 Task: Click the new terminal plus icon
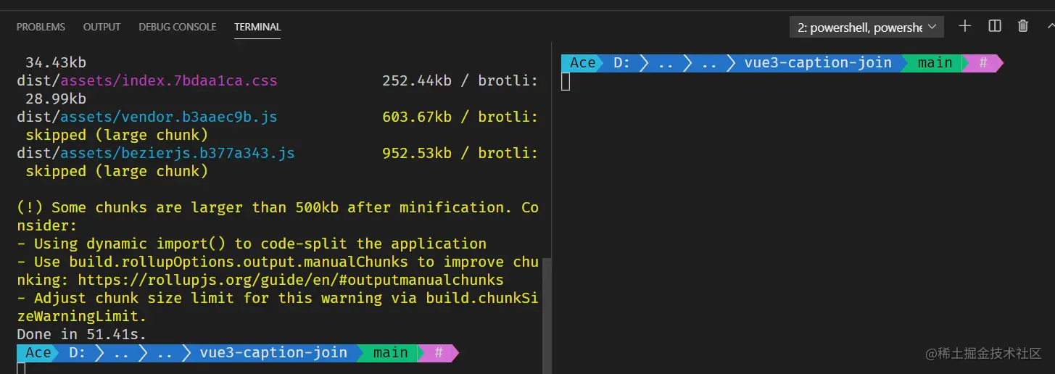click(x=964, y=26)
